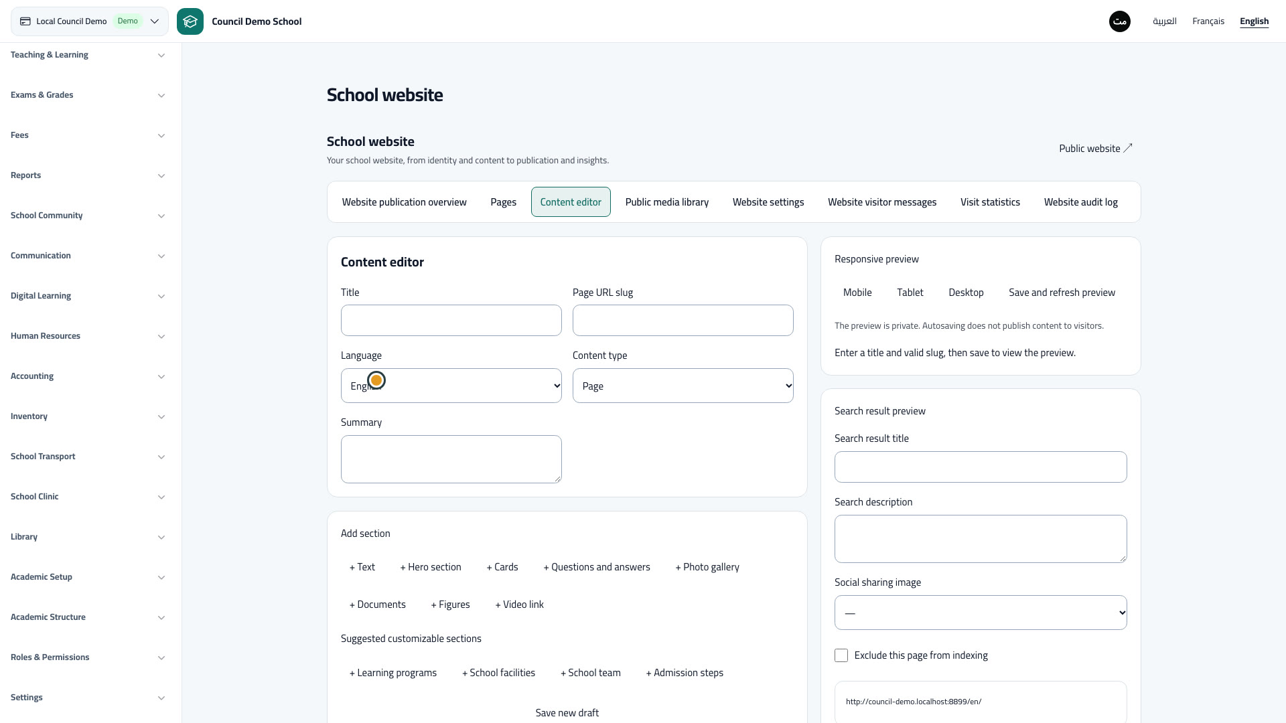1286x723 pixels.
Task: Expand the Accounting sidebar section
Action: click(x=88, y=376)
